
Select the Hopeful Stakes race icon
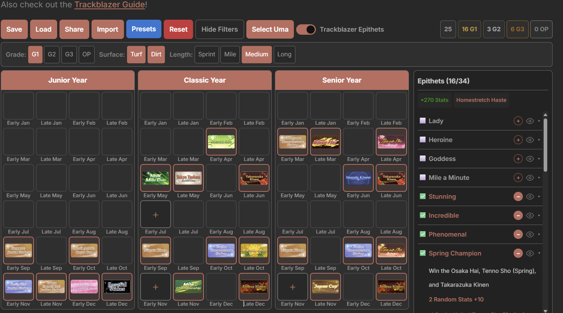117,286
